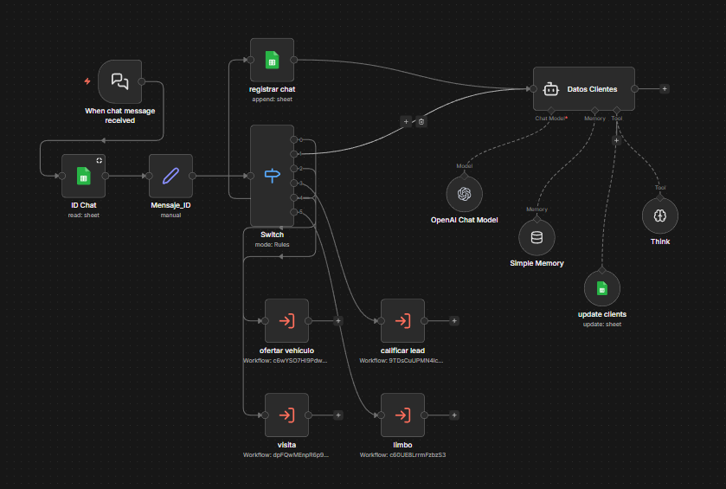Open the Switch rules node
This screenshot has width=726, height=489.
[272, 176]
